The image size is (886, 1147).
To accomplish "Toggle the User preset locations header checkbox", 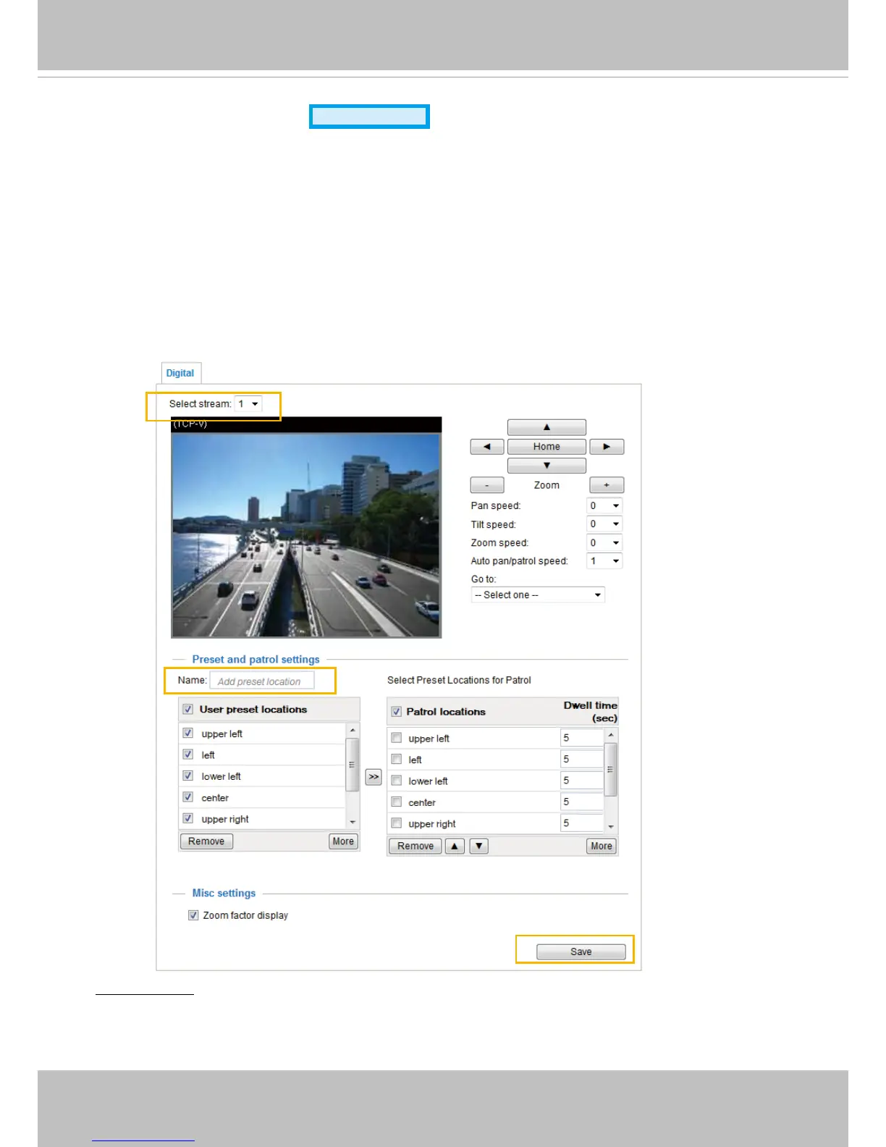I will point(188,710).
